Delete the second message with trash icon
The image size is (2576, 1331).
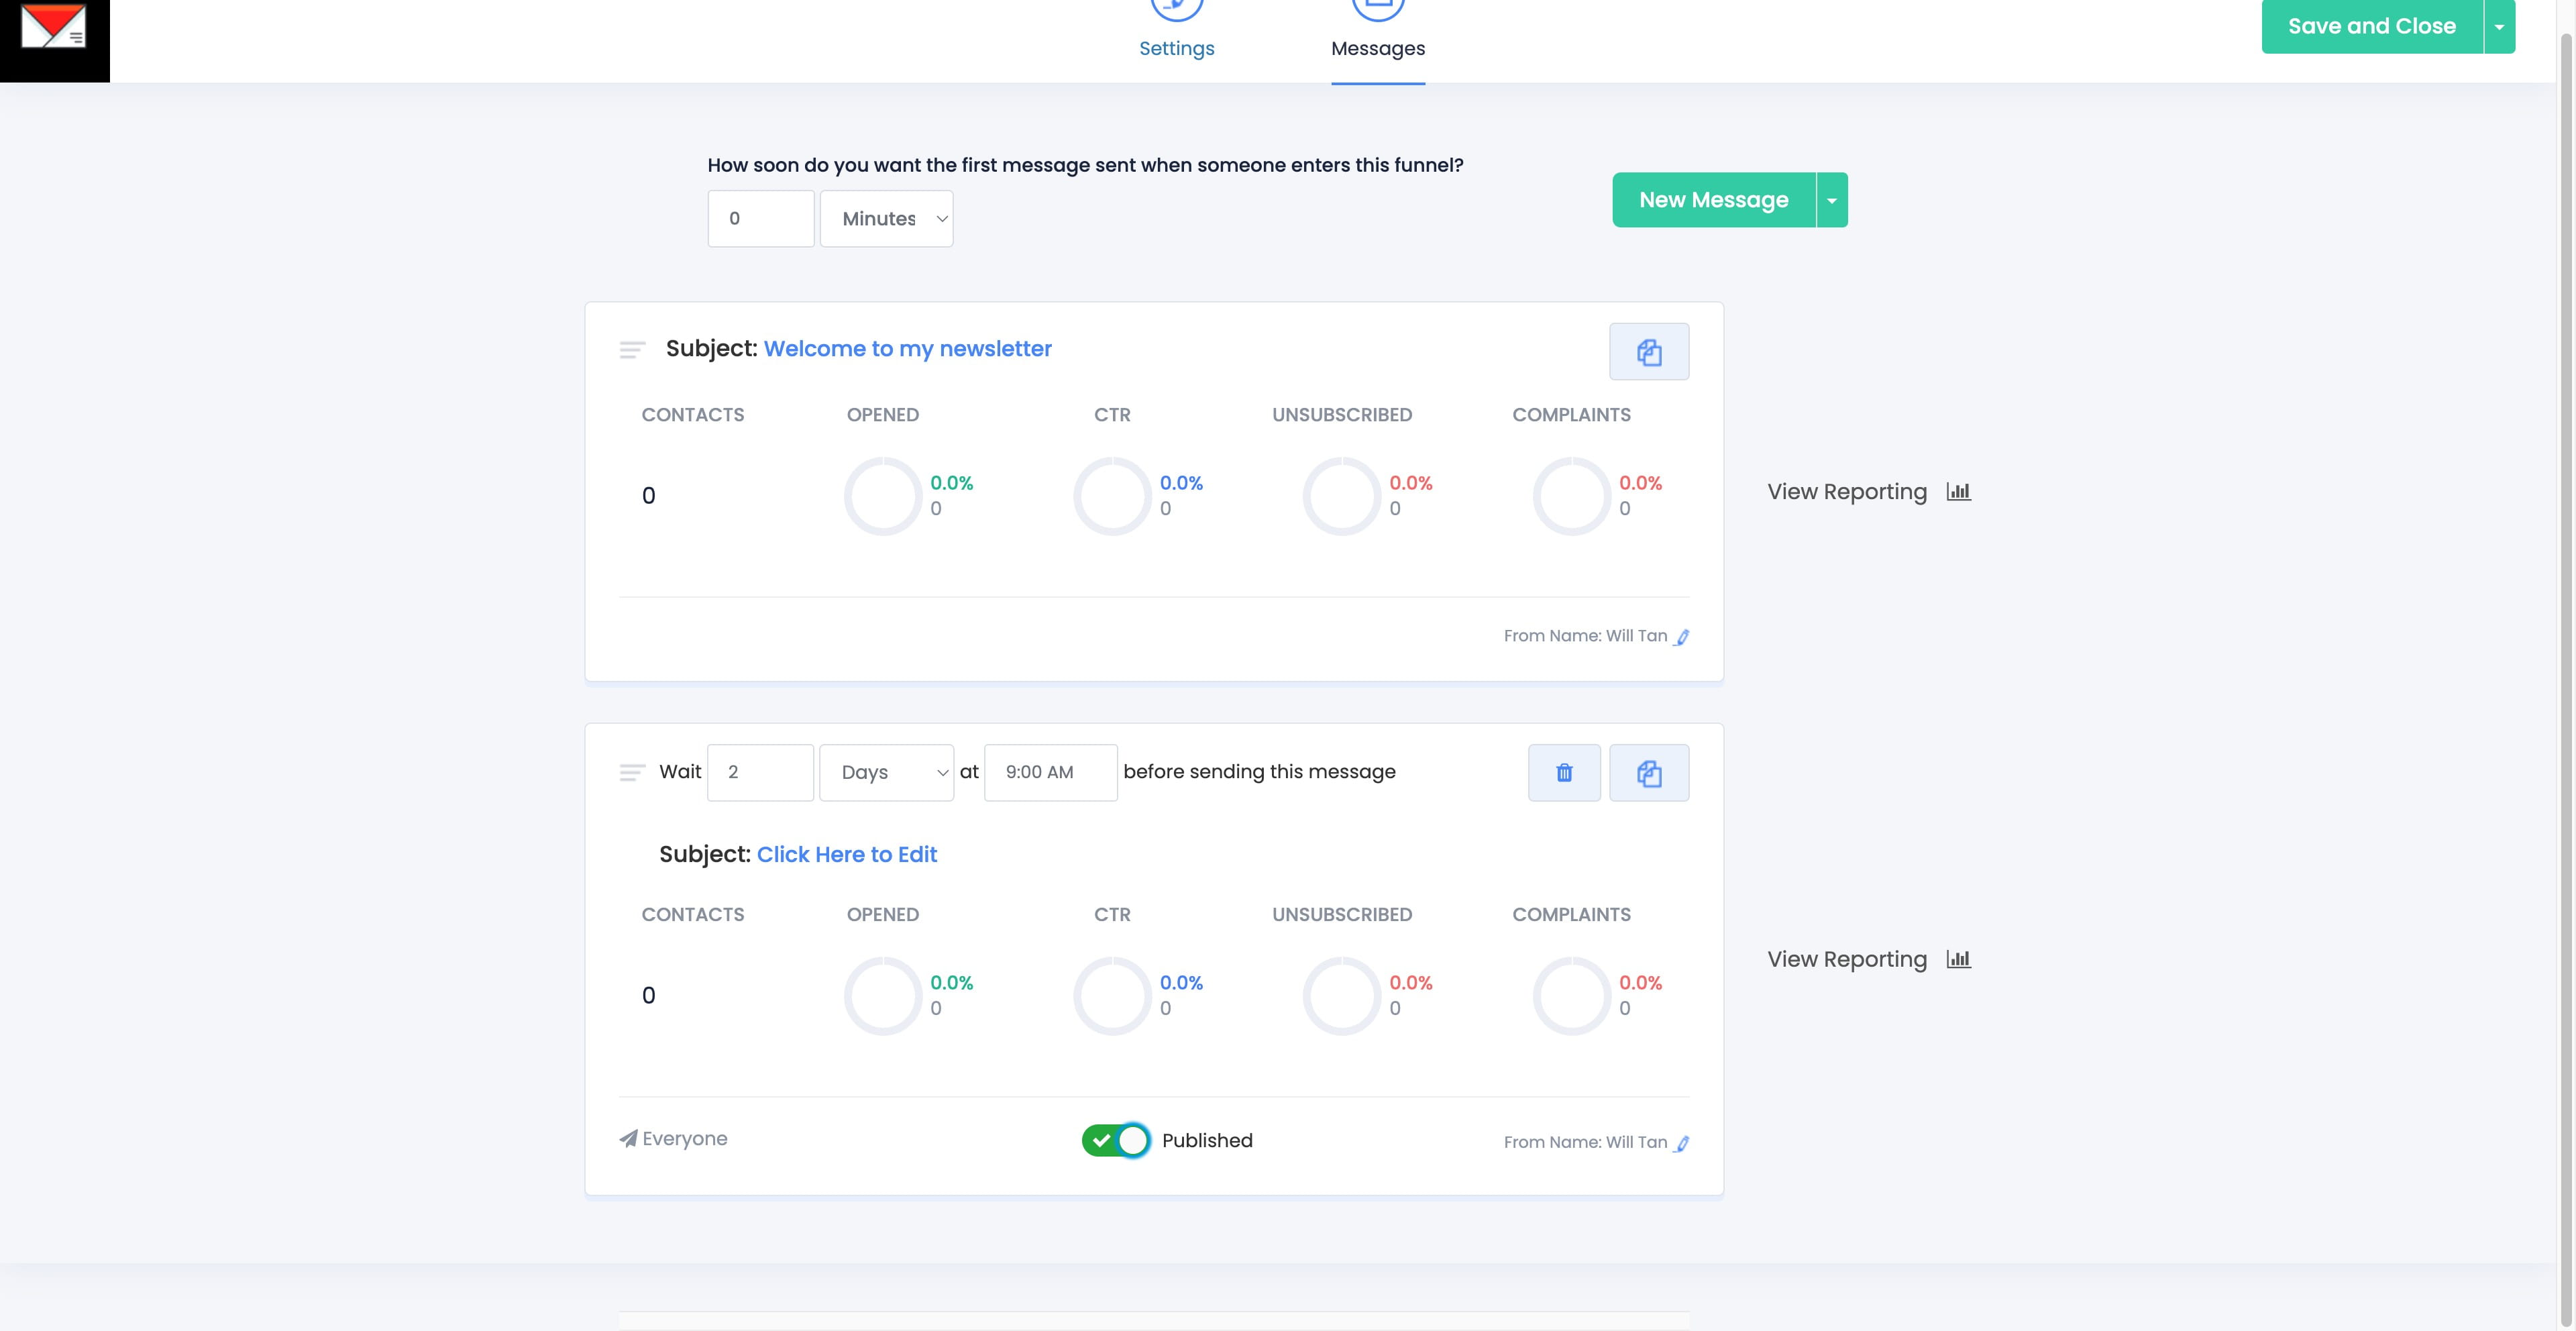(x=1564, y=772)
